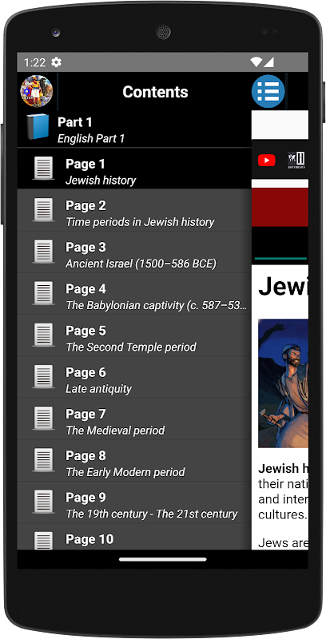Tap the Jewish history illustration thumbnail
Screen dimensions: 326x639
[283, 383]
